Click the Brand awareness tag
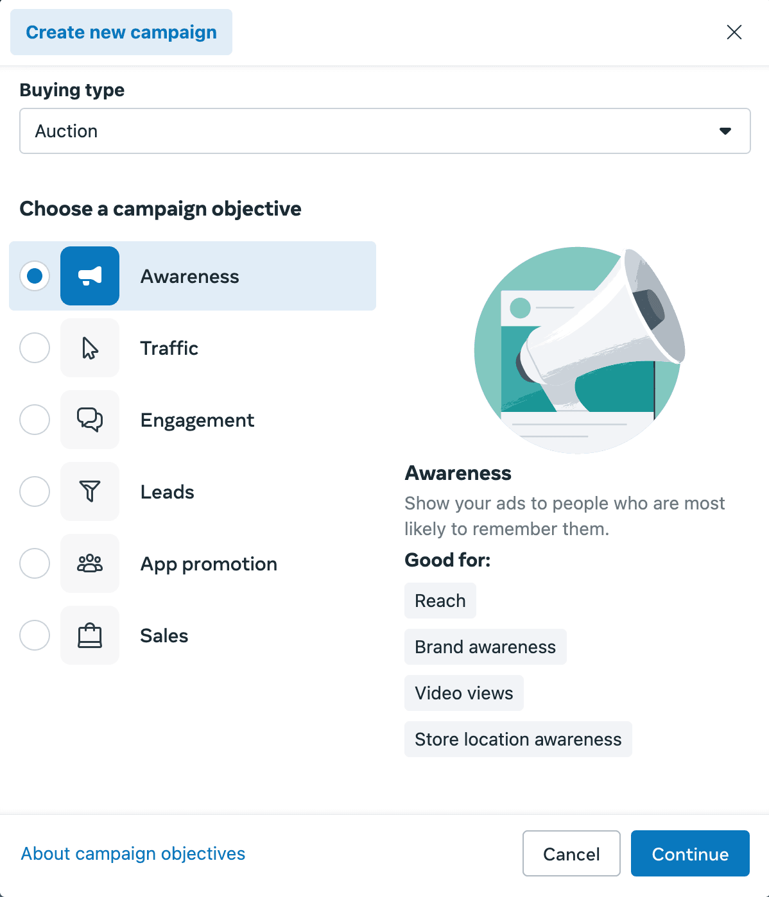The image size is (769, 897). (485, 647)
